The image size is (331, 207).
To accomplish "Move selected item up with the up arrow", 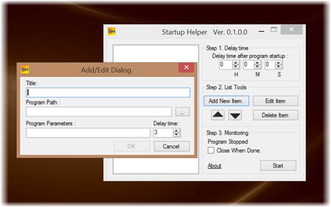I will pyautogui.click(x=218, y=115).
